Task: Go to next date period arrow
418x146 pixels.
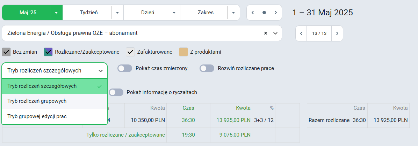Action: coord(276,13)
